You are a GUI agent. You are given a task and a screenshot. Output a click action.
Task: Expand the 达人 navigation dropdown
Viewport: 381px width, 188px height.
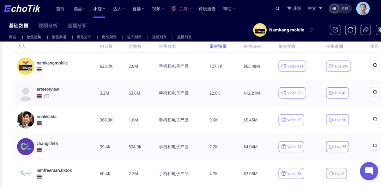119,9
